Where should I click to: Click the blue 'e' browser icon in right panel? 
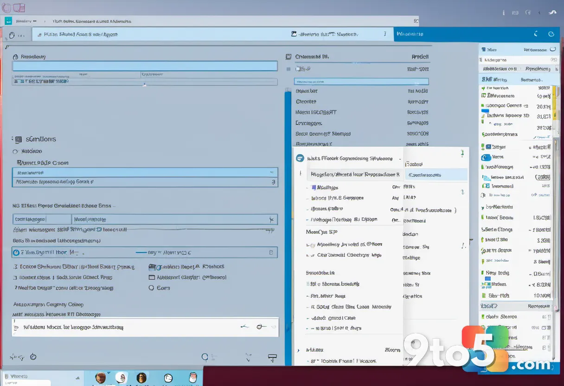(x=486, y=157)
